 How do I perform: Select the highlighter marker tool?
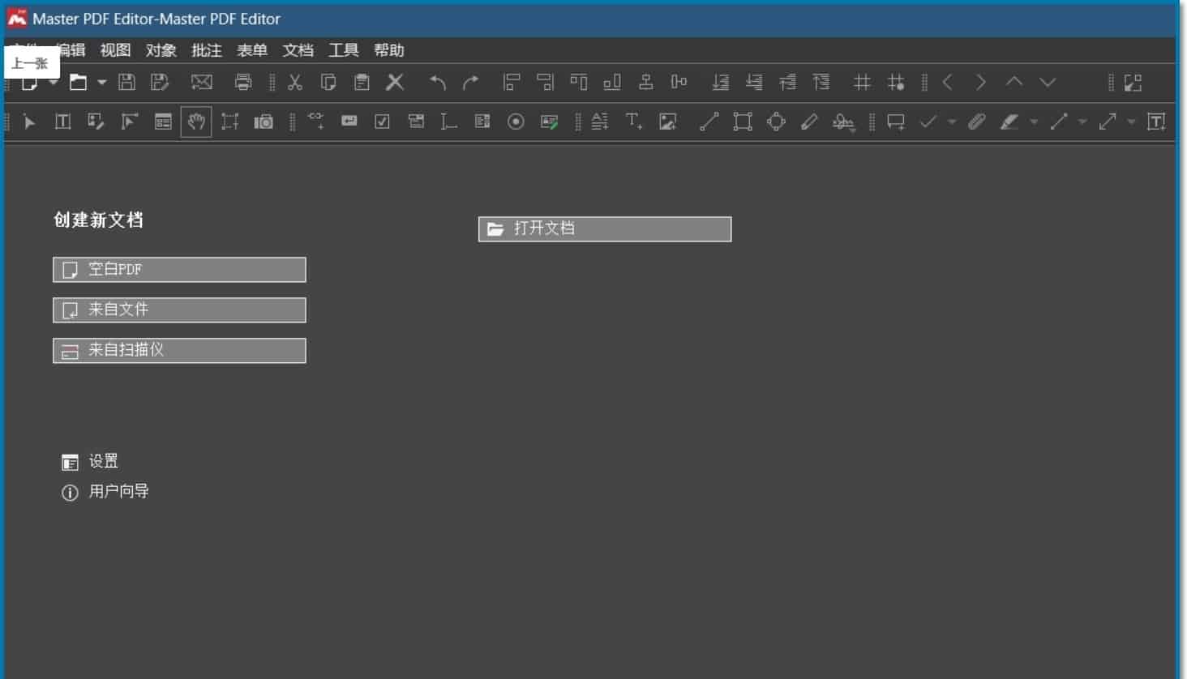1009,122
